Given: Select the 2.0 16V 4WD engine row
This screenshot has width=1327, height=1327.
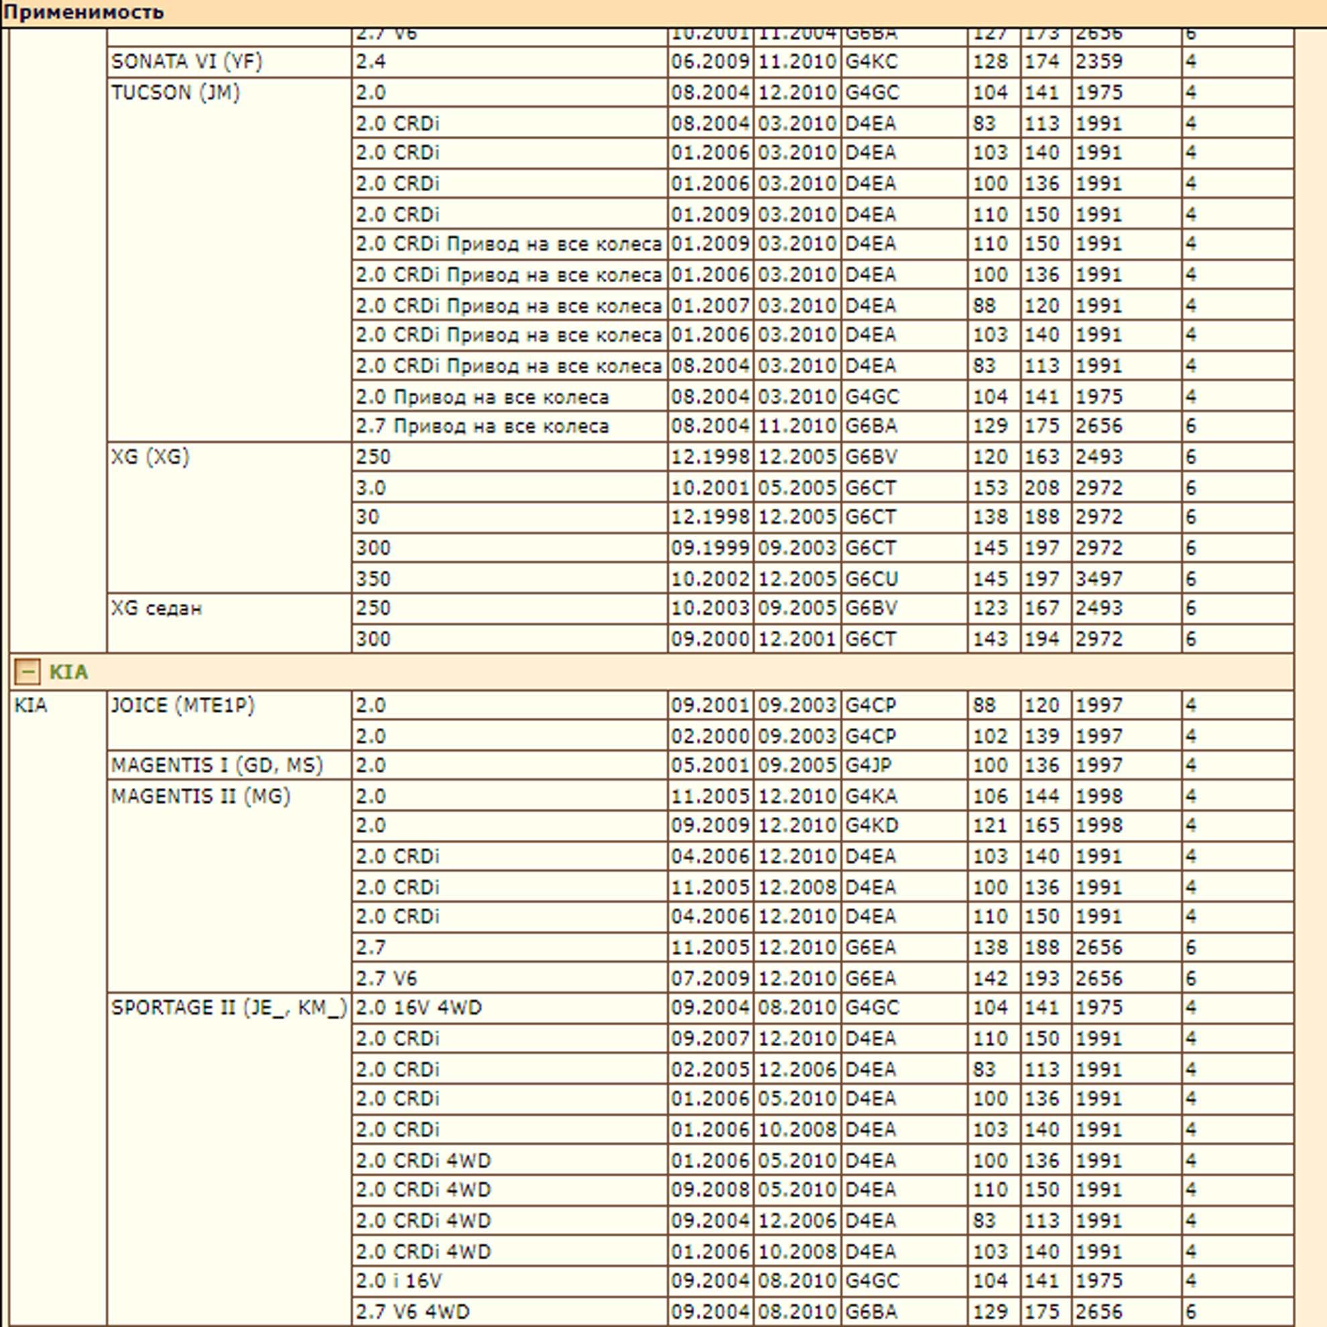Looking at the screenshot, I should (x=823, y=1007).
